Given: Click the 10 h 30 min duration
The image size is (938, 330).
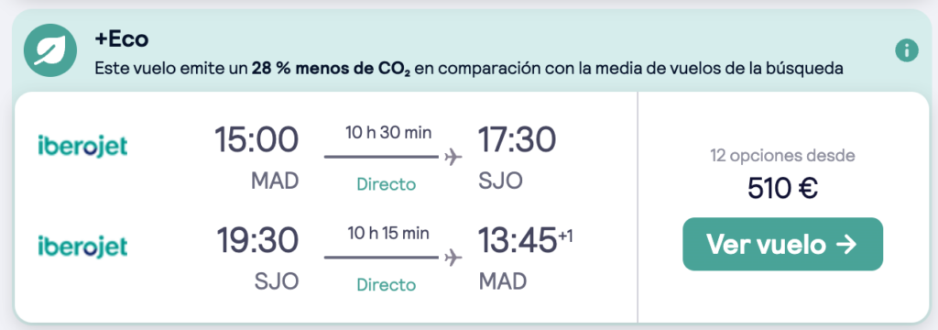Looking at the screenshot, I should [x=388, y=132].
